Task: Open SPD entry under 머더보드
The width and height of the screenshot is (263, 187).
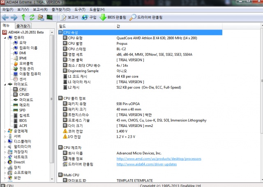Action: (23, 110)
